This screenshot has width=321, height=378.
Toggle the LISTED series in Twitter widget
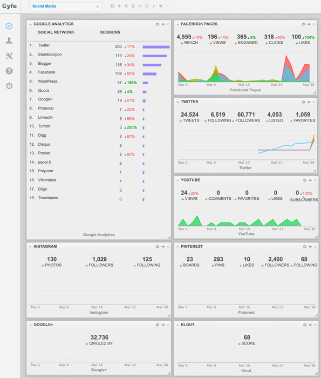coord(274,120)
